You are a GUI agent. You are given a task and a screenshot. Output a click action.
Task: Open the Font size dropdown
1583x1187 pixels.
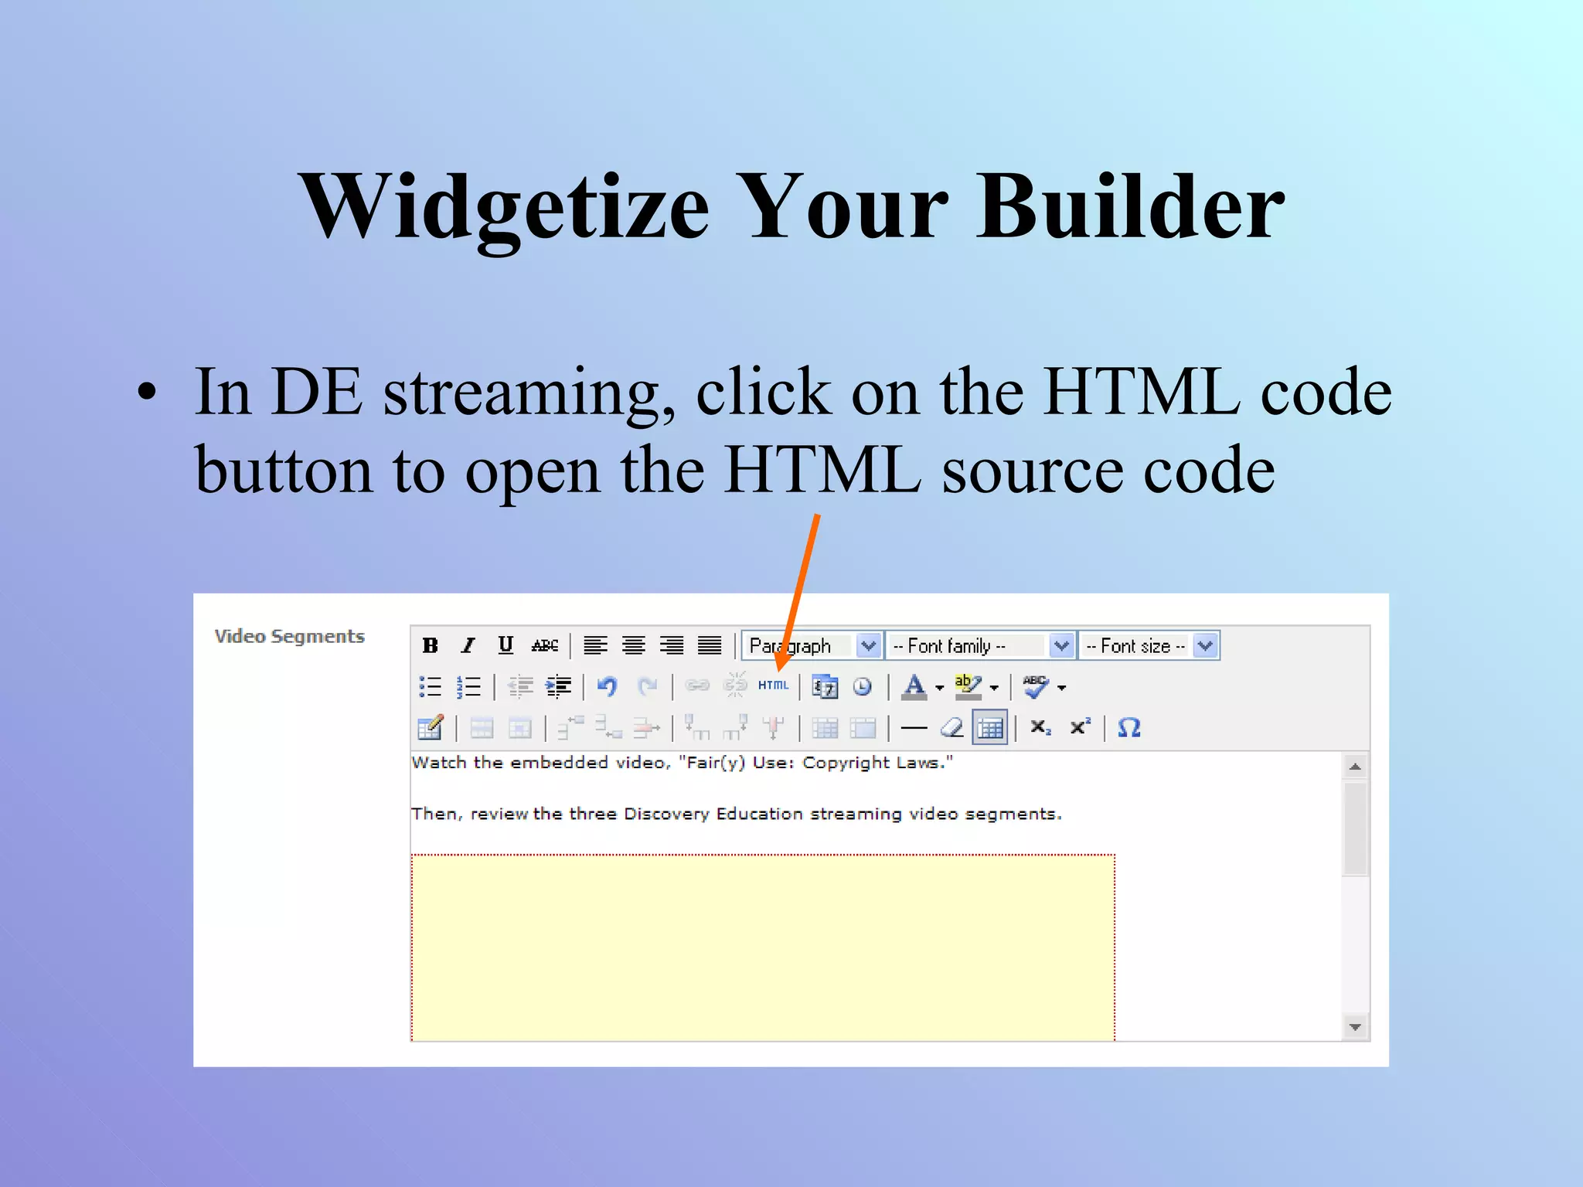pos(1149,645)
